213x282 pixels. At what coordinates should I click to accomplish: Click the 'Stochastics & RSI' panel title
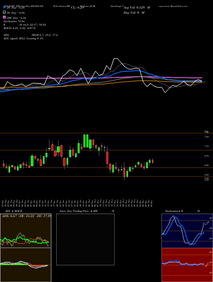point(182,211)
